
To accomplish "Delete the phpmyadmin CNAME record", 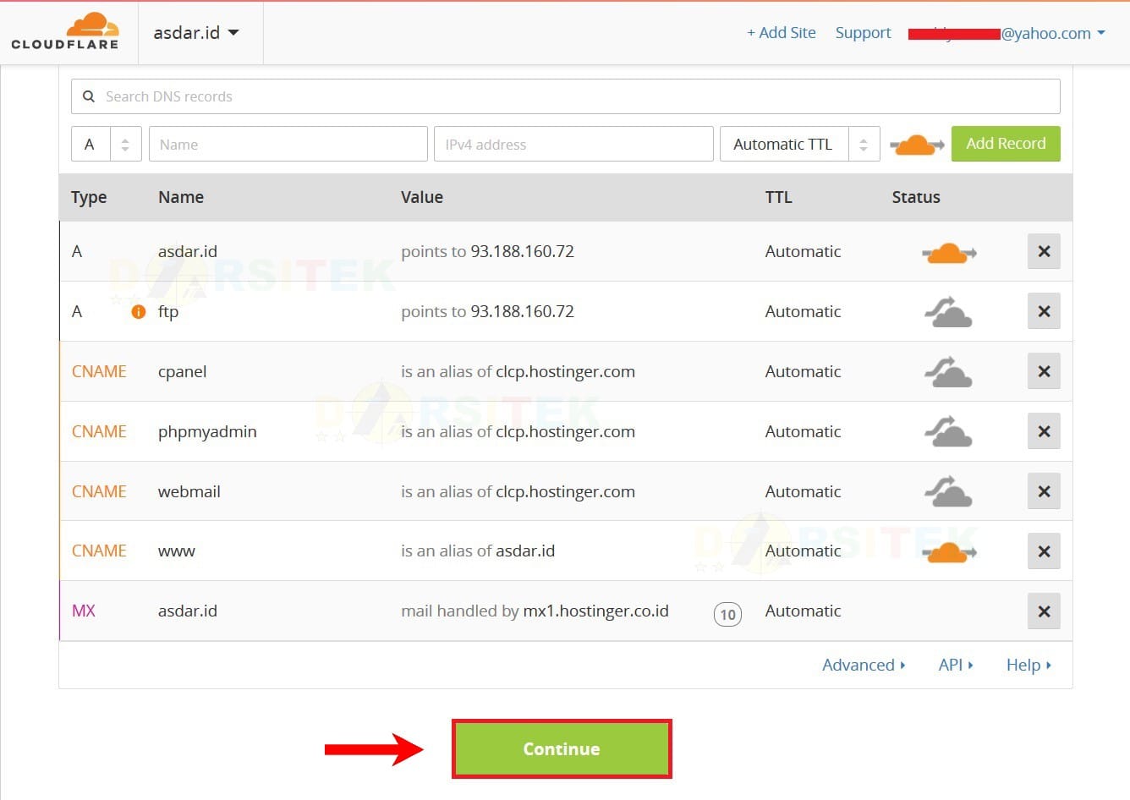I will pos(1044,431).
